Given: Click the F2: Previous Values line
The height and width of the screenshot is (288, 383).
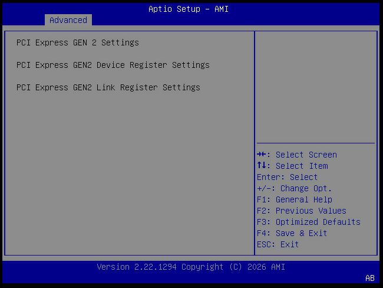Looking at the screenshot, I should pos(302,211).
